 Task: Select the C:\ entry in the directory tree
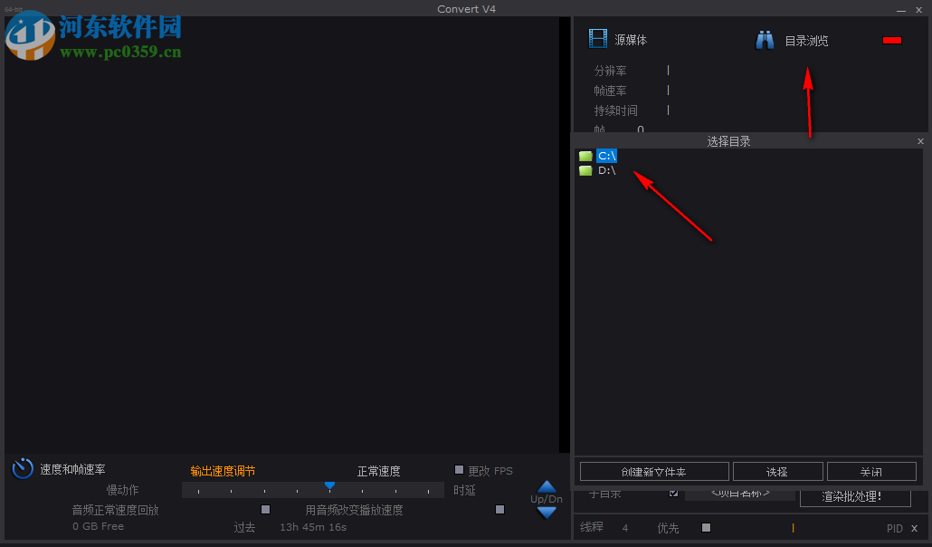(606, 155)
